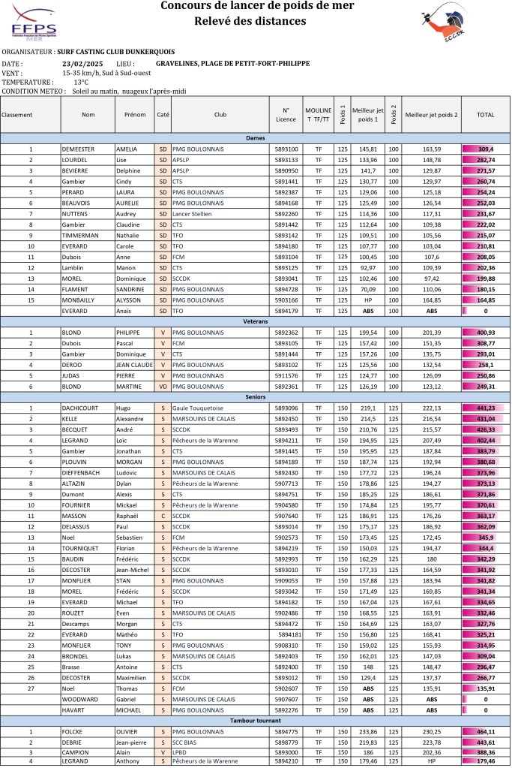Click licence number 5892362
Screen dimensions: 512x768
[x=286, y=332]
